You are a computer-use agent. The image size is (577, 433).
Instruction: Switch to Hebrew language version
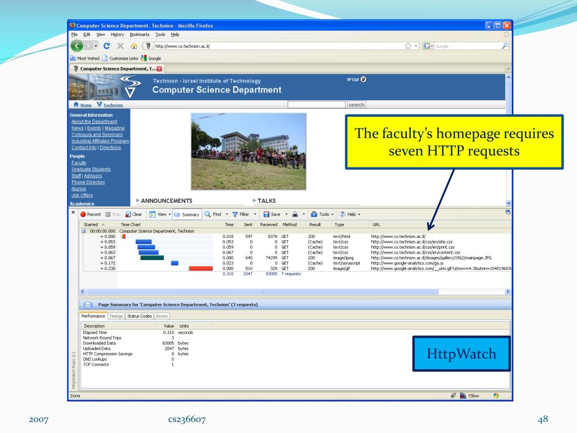tap(356, 79)
